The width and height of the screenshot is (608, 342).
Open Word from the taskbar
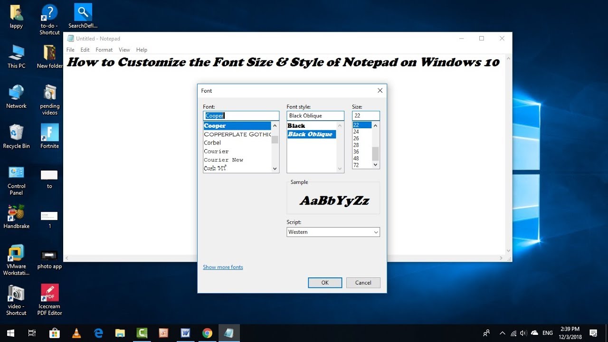[x=185, y=333]
